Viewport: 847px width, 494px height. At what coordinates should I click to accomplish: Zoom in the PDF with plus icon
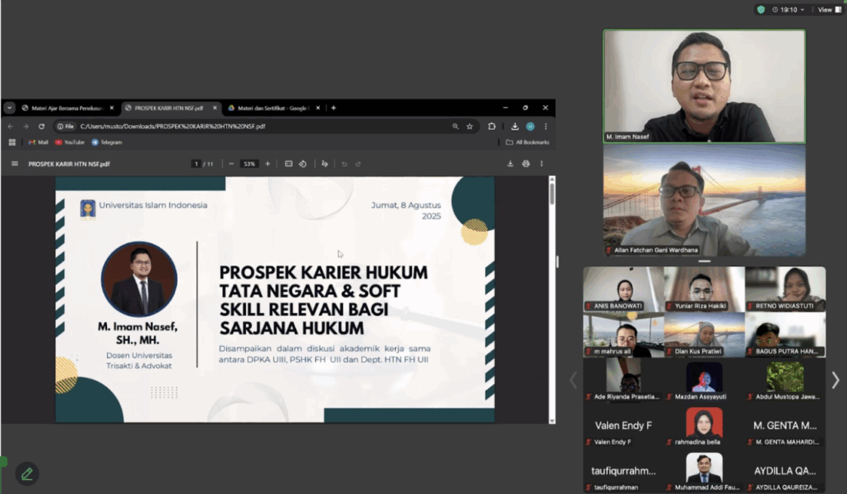click(x=267, y=164)
